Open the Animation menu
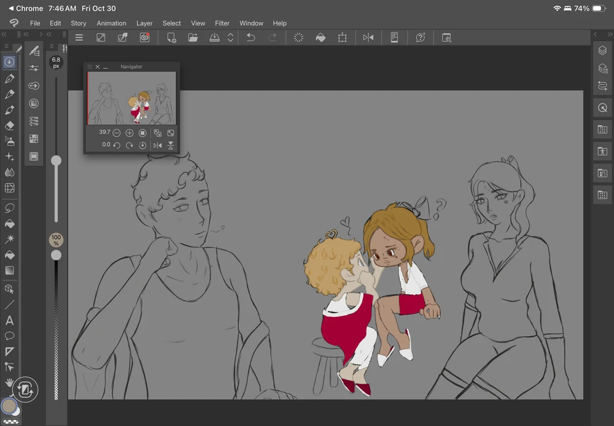 [x=111, y=23]
